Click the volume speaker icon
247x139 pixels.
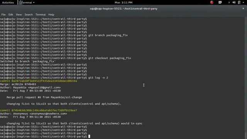coord(234,2)
